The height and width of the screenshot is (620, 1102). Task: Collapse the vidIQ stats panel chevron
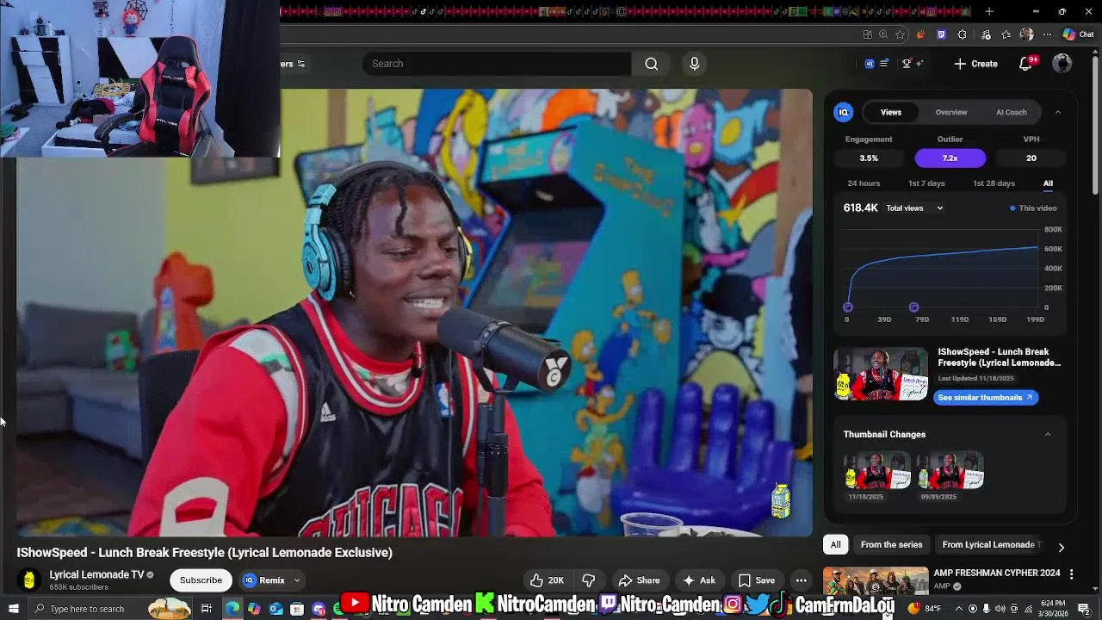[1058, 112]
